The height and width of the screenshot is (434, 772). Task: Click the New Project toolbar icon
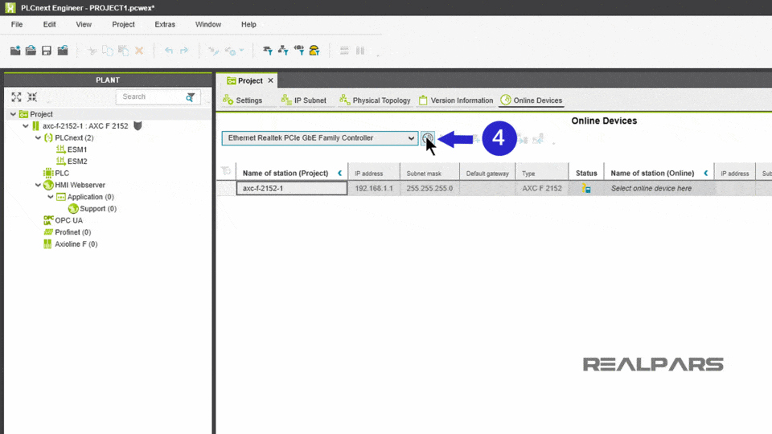coord(15,50)
